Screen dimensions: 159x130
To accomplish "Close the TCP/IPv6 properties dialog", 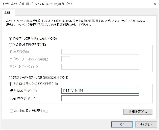I will click(x=154, y=4).
